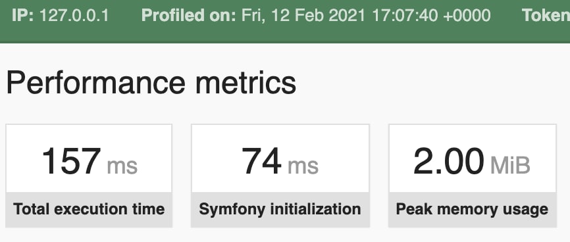Select the word "Performance" in the heading
The width and height of the screenshot is (570, 242).
[96, 83]
